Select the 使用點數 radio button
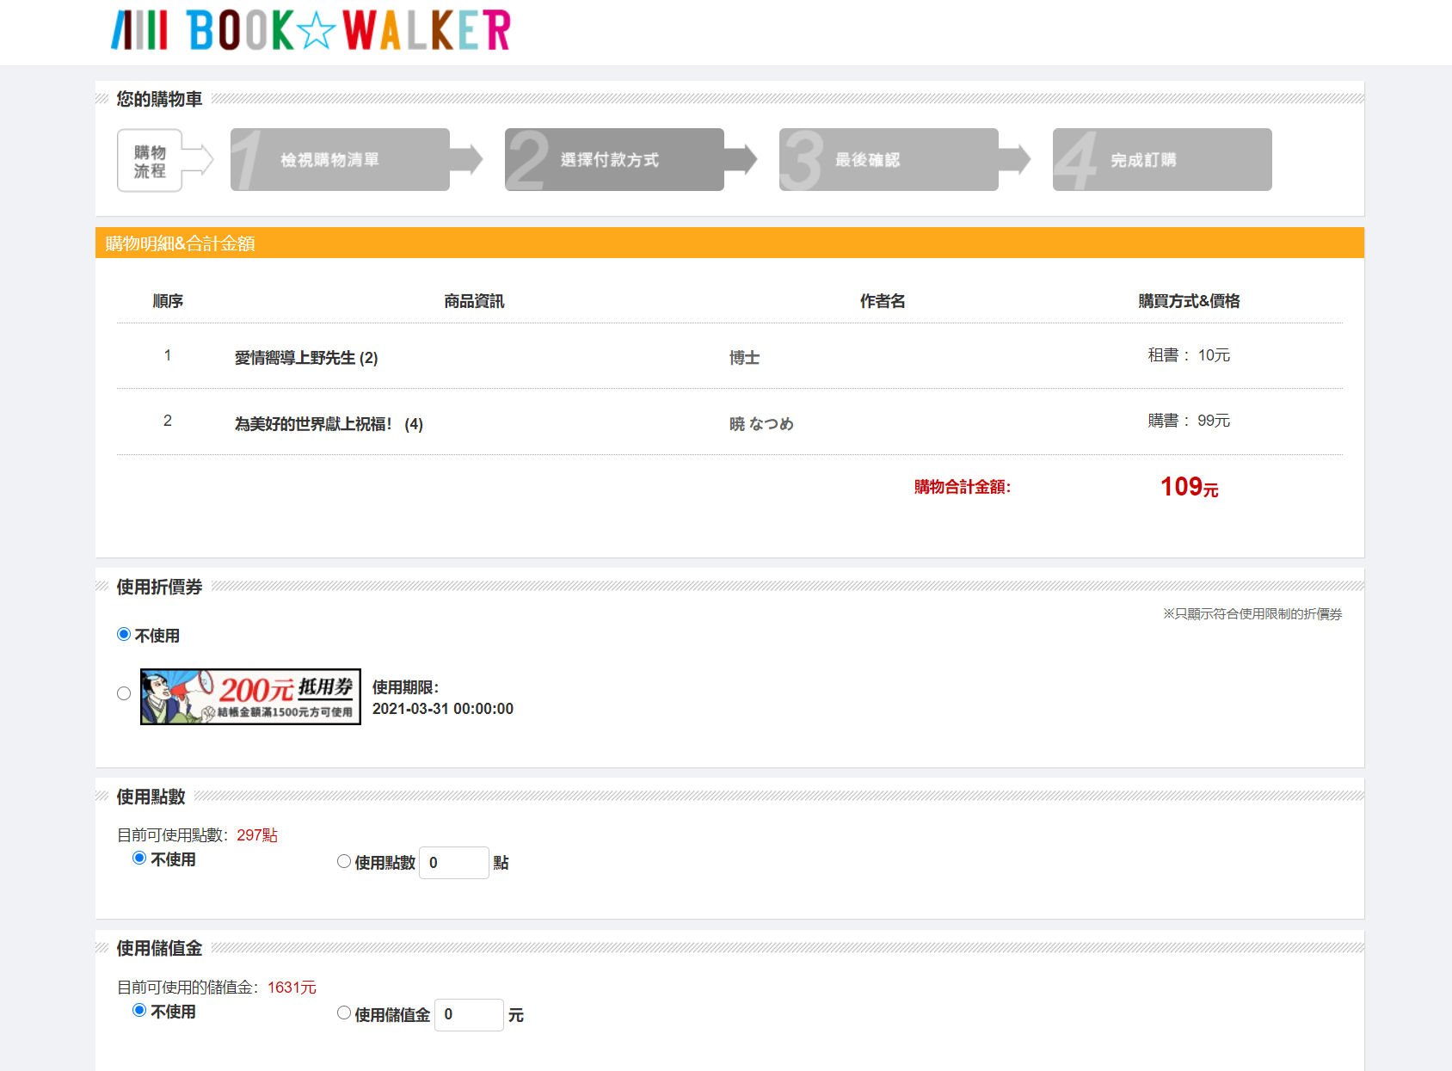The image size is (1452, 1071). [x=344, y=862]
